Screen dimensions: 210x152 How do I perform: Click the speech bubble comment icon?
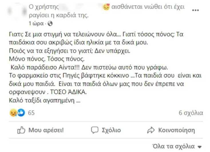(x=95, y=130)
